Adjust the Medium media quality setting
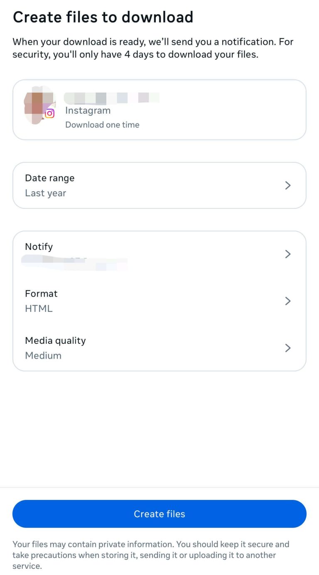 click(x=159, y=348)
